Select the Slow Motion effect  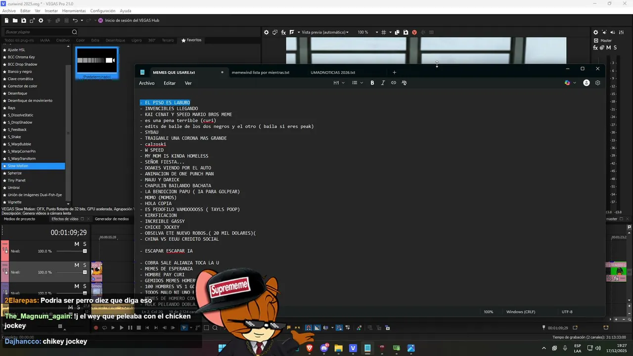[33, 166]
